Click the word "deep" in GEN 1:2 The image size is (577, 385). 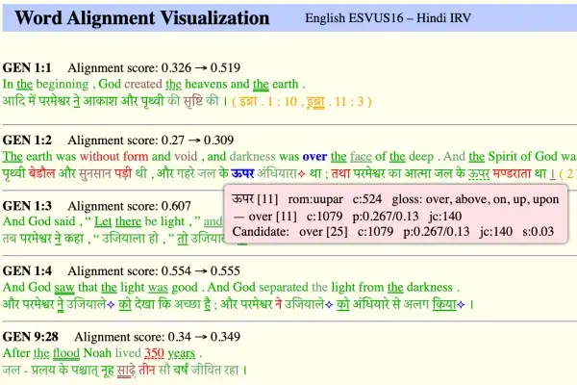tap(421, 157)
